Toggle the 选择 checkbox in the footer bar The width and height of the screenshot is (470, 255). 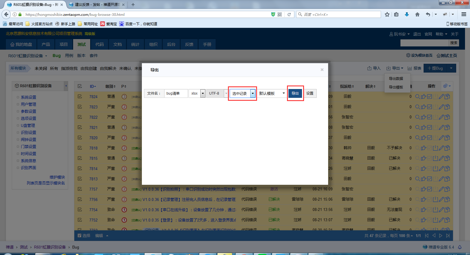click(x=79, y=236)
